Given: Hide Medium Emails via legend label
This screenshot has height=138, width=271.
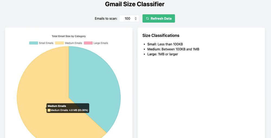Looking at the screenshot, I should 73,43.
